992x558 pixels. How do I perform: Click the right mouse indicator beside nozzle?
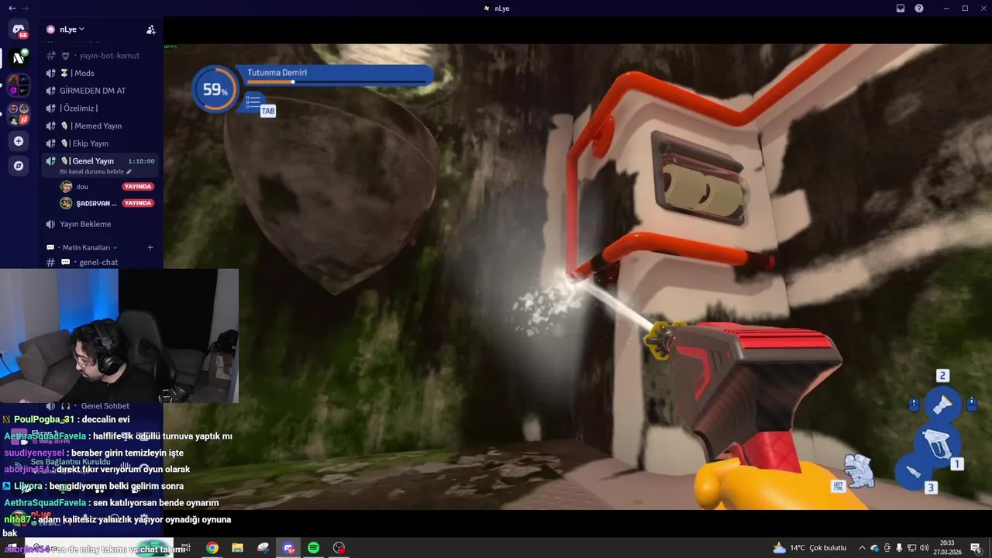[972, 404]
